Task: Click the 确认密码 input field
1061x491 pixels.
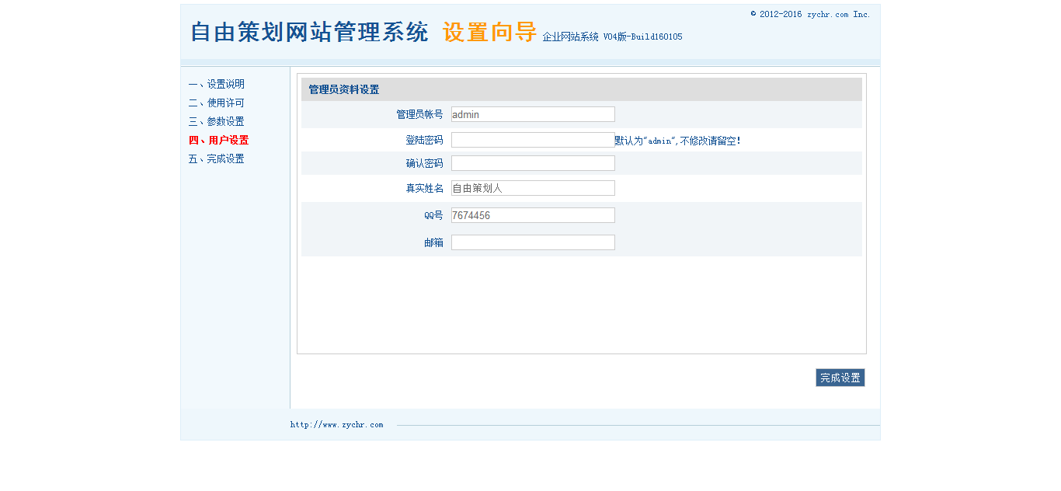Action: 533,163
